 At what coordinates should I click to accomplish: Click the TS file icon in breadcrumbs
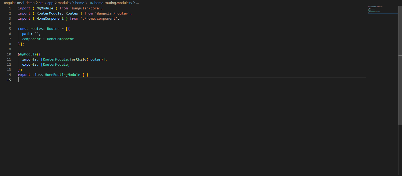pyautogui.click(x=91, y=3)
